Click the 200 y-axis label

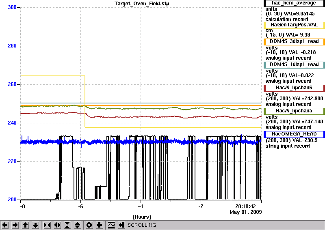[x=12, y=200]
